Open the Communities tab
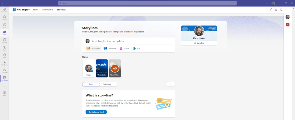Viewport: 295px width, 120px height. pos(48,10)
